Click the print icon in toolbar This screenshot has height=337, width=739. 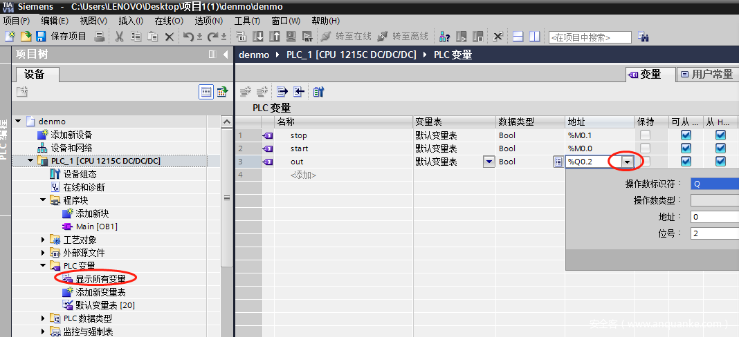tap(99, 37)
